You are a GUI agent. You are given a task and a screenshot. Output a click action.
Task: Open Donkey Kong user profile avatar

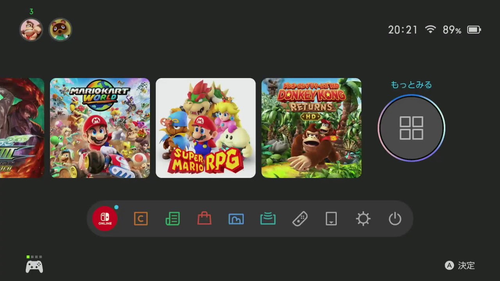[31, 29]
